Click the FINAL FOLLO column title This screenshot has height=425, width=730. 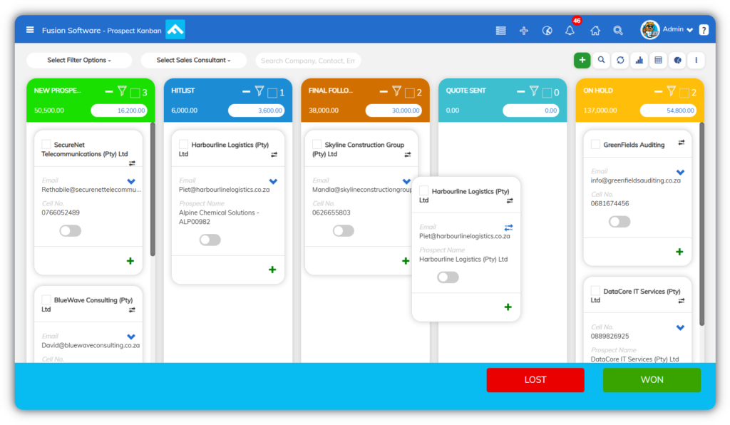pos(331,91)
